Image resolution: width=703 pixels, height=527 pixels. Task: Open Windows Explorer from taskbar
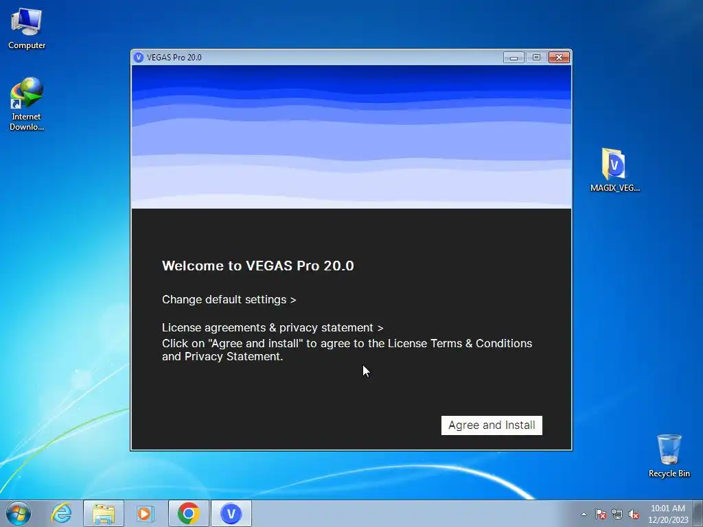(x=104, y=513)
